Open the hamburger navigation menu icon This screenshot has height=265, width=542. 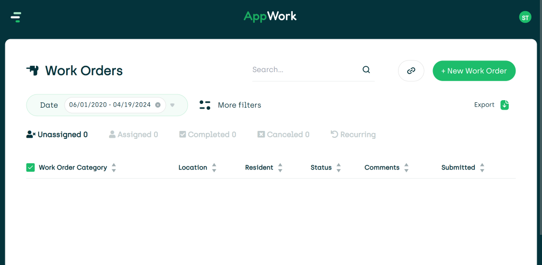(x=16, y=17)
